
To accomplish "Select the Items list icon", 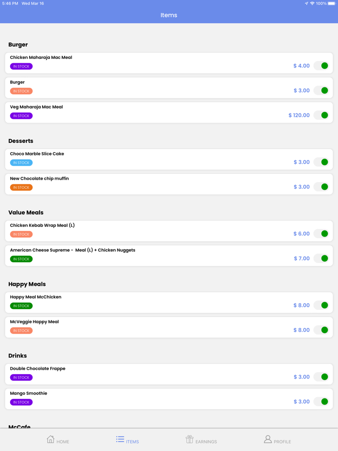I will 120,439.
